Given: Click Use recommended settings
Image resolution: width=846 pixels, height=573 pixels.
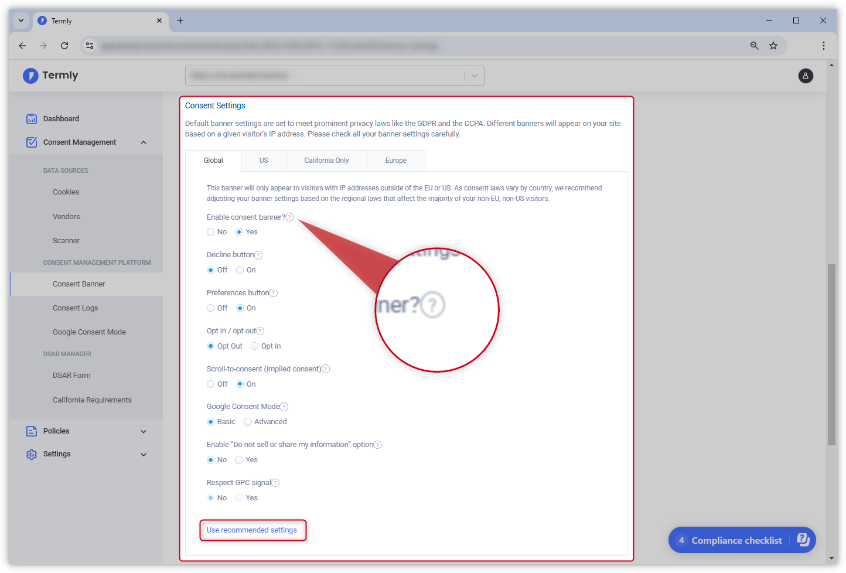Looking at the screenshot, I should coord(253,530).
